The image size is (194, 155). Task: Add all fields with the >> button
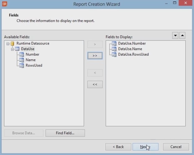95,56
